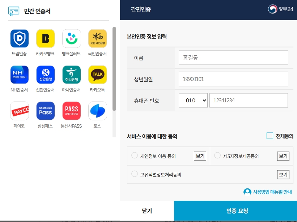Image resolution: width=297 pixels, height=222 pixels.
Task: Choose the 신한인증서 icon
Action: tap(46, 74)
